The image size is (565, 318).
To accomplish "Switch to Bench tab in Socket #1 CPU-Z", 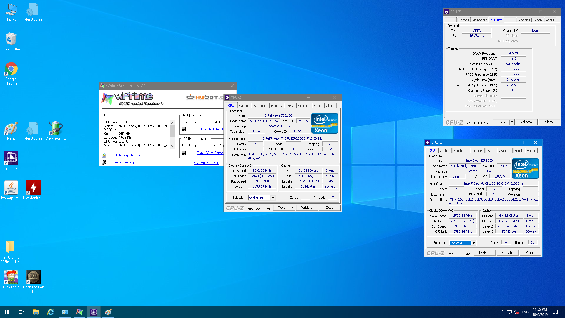I will point(318,106).
